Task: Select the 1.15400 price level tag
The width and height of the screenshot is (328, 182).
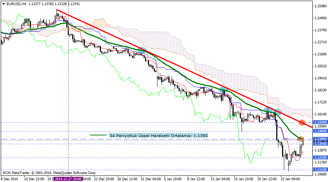Action: tap(320, 122)
